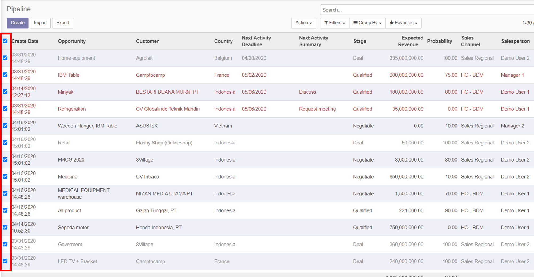Image resolution: width=534 pixels, height=277 pixels.
Task: Click customer BESTARI BUANA MURNI PT
Action: (167, 92)
